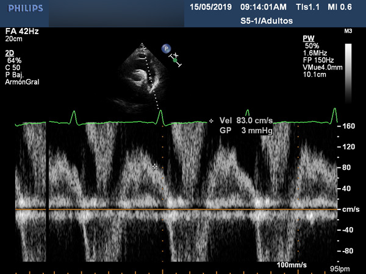The height and width of the screenshot is (274, 366).
Task: Click the caliper cross on the Doppler waveform
Action: [155, 166]
